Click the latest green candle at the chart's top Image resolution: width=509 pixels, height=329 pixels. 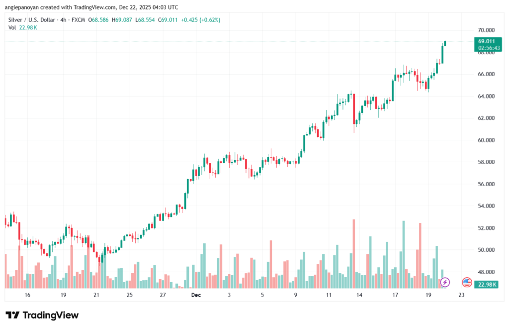click(445, 43)
